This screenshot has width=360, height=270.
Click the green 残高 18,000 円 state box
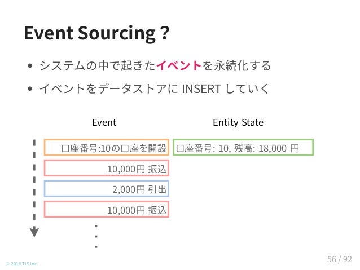pyautogui.click(x=243, y=147)
